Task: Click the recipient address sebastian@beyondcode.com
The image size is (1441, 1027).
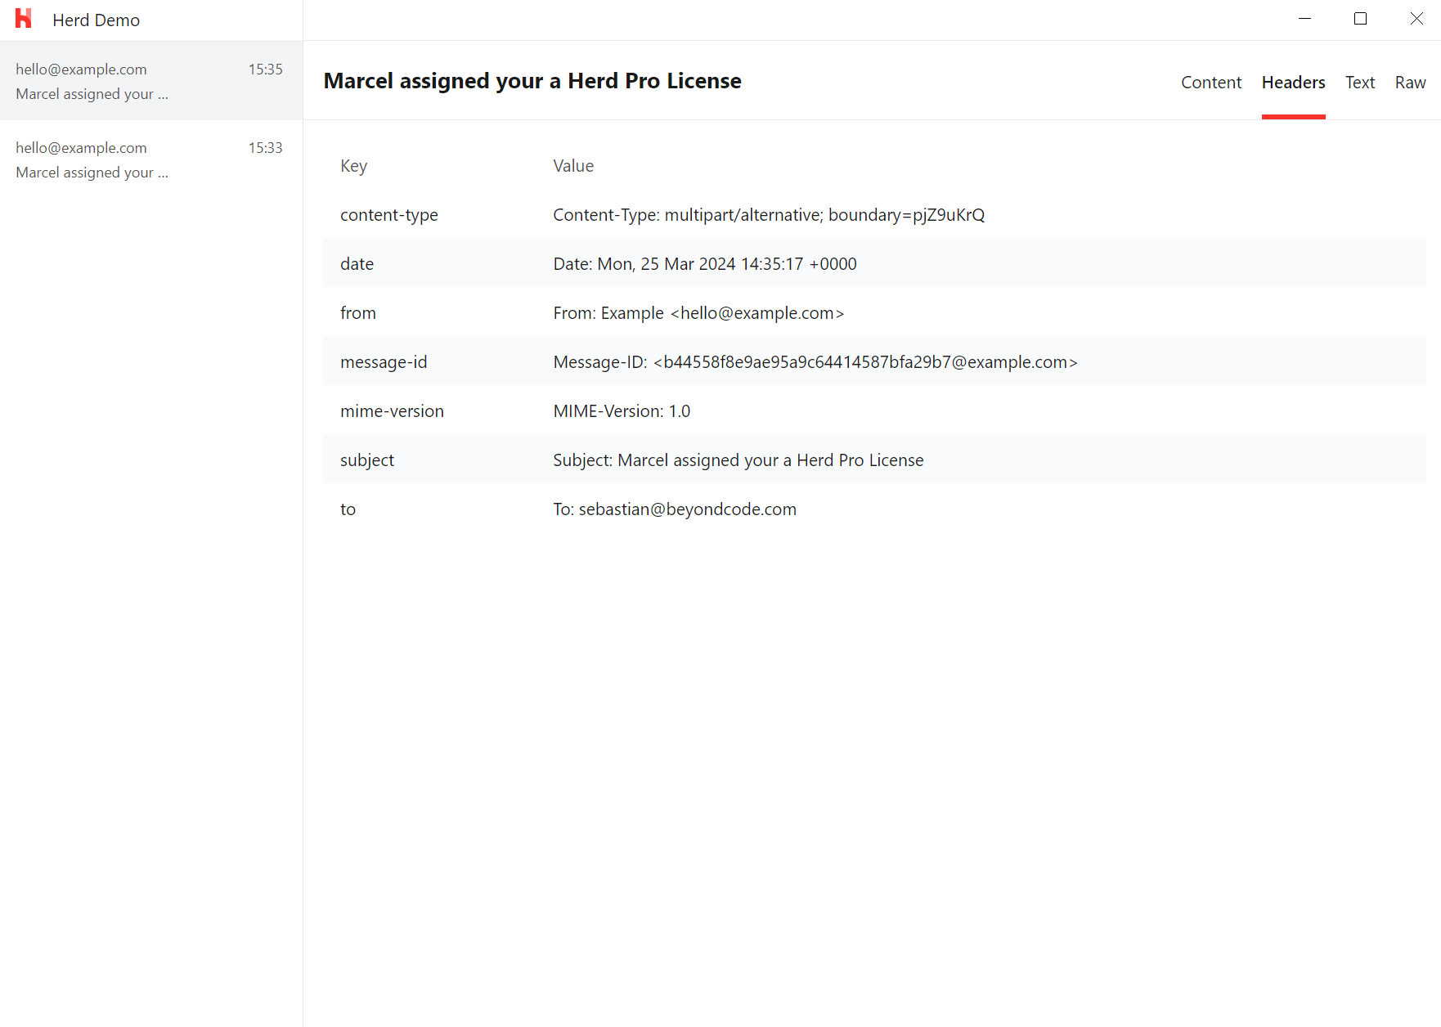Action: [688, 509]
